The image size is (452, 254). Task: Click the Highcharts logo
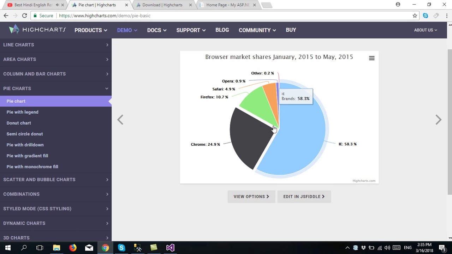click(37, 30)
